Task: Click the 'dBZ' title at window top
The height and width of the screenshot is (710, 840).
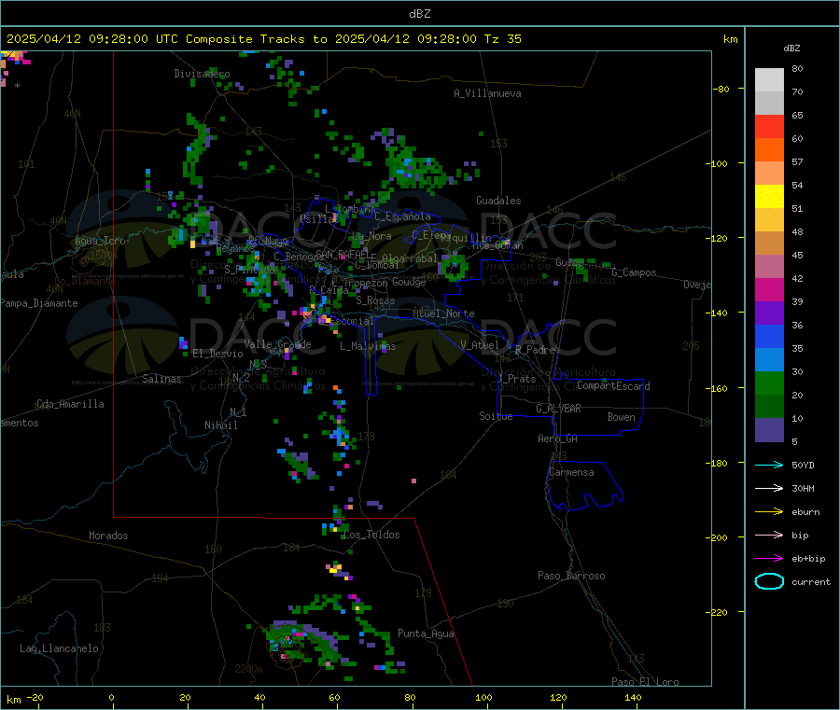Action: pyautogui.click(x=419, y=14)
